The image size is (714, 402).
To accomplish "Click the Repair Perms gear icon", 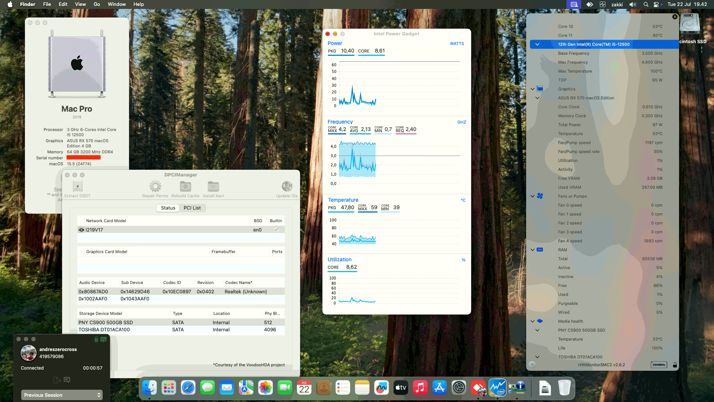I will point(155,186).
